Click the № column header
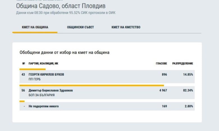The image size is (219, 131). pos(24,64)
